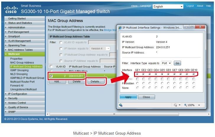Select highlighted IP Multicast Group Address menu item

pyautogui.click(x=26, y=66)
